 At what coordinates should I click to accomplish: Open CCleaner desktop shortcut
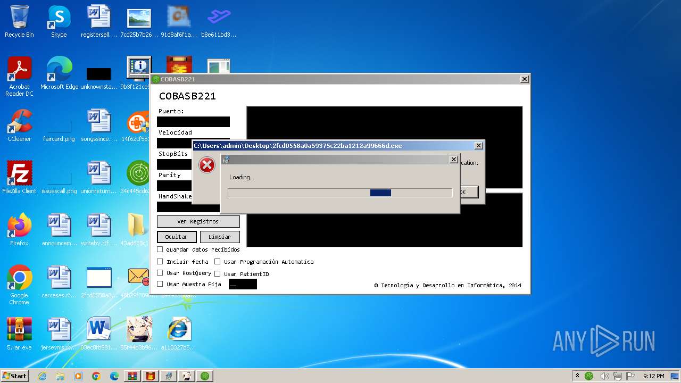click(19, 126)
